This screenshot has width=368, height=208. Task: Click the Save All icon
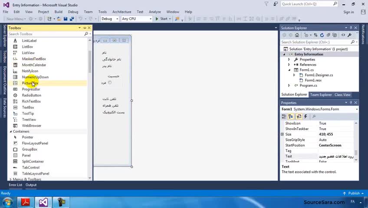72,19
